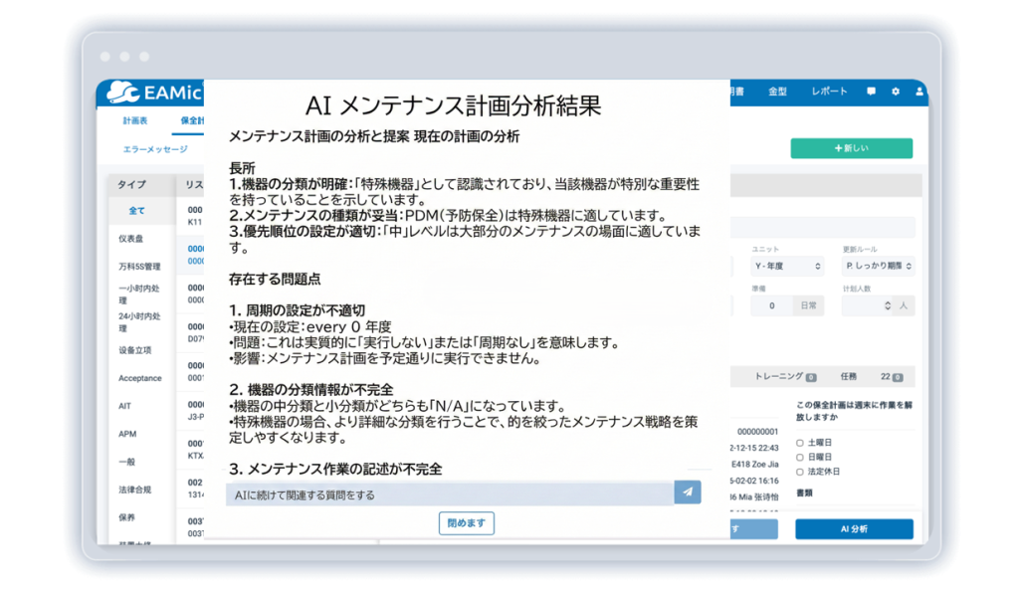This screenshot has height=594, width=1019.
Task: Click the EAMic cloud logo
Action: click(x=153, y=93)
